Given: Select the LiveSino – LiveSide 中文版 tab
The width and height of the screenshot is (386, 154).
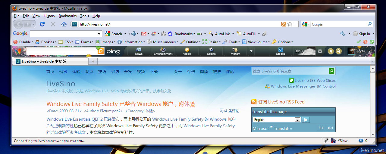Looking at the screenshot, I should pos(50,61).
